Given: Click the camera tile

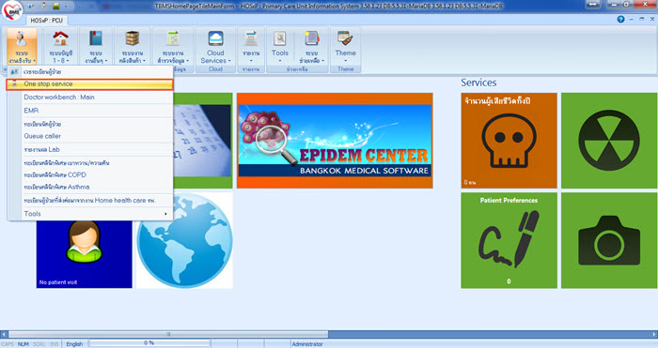Looking at the screenshot, I should [609, 240].
